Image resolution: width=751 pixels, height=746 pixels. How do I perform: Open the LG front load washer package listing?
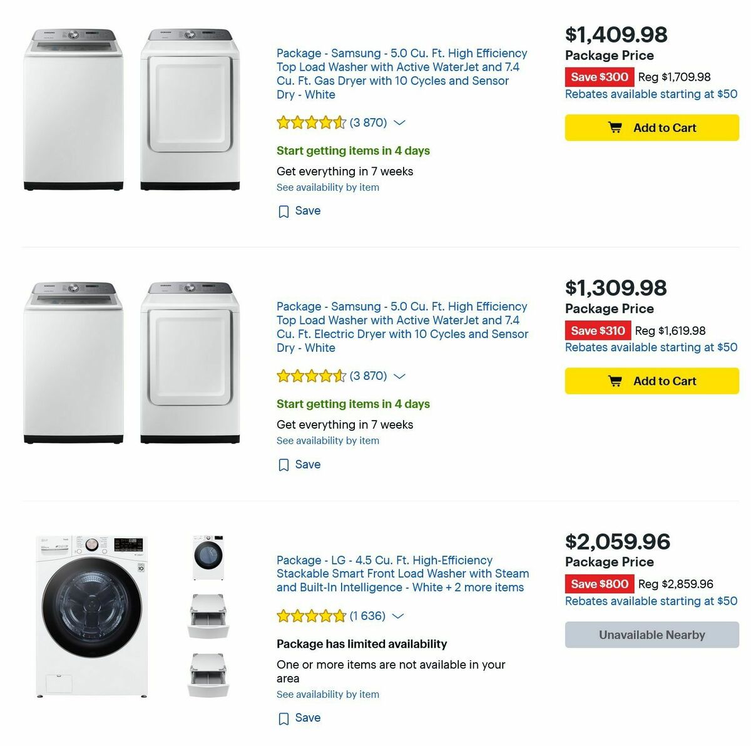tap(402, 573)
